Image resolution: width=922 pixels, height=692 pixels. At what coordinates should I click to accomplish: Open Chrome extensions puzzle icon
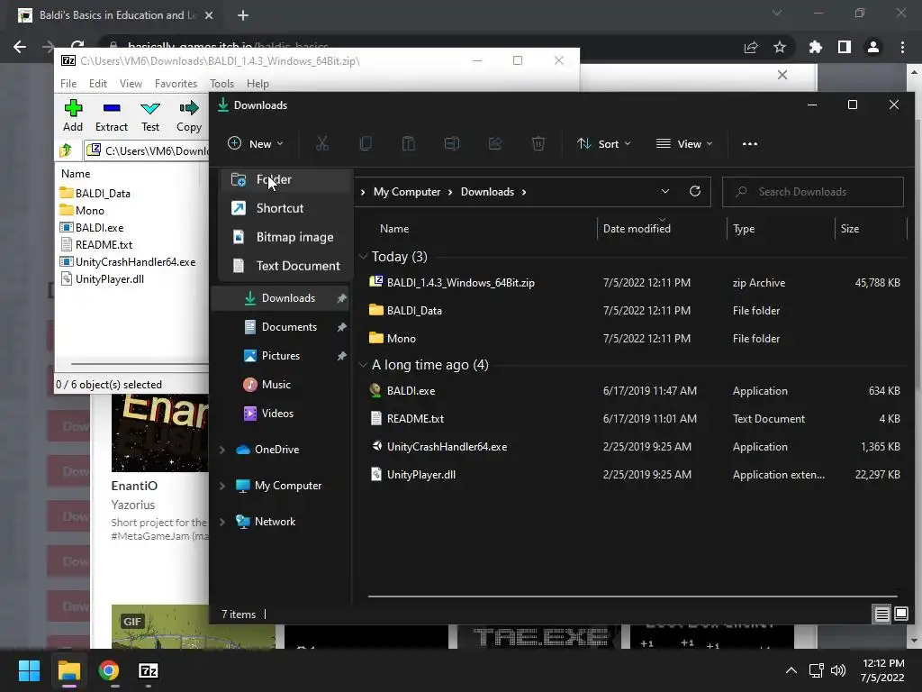[x=816, y=47]
